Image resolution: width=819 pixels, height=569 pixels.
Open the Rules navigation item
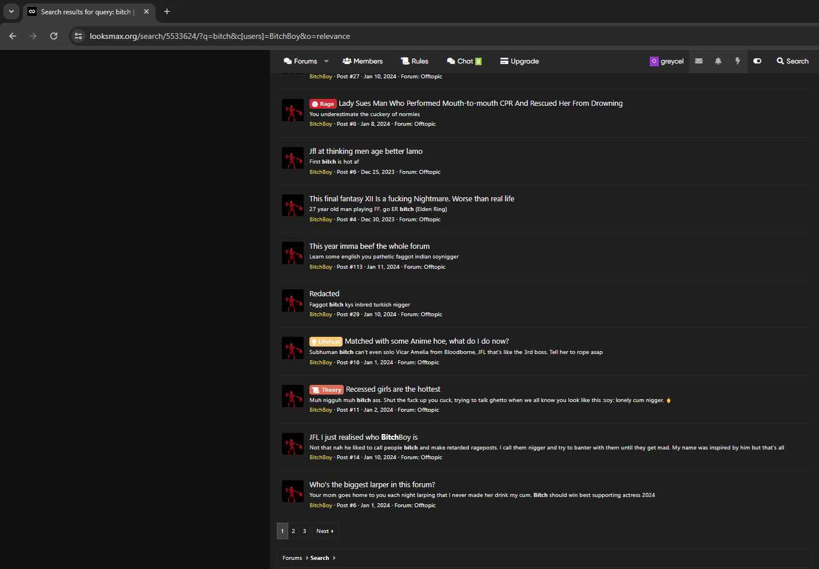(415, 61)
